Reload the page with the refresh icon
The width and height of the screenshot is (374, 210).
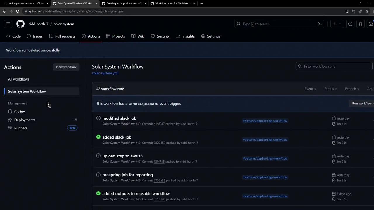tap(18, 11)
